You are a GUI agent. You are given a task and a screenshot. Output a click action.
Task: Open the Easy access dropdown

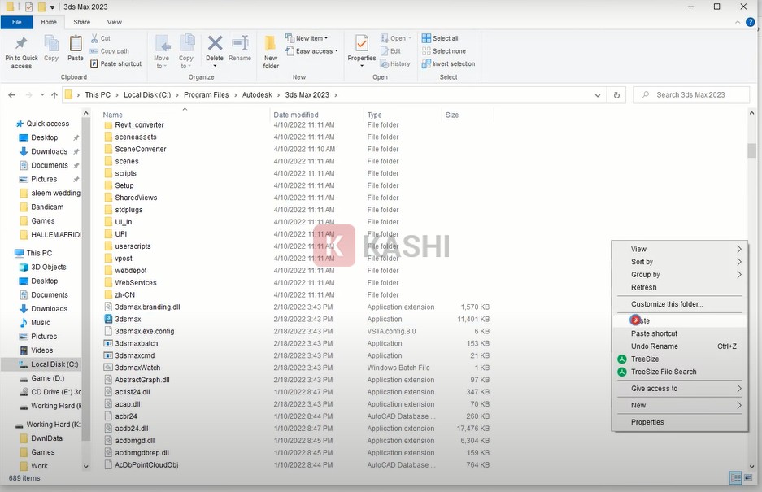[x=311, y=50]
